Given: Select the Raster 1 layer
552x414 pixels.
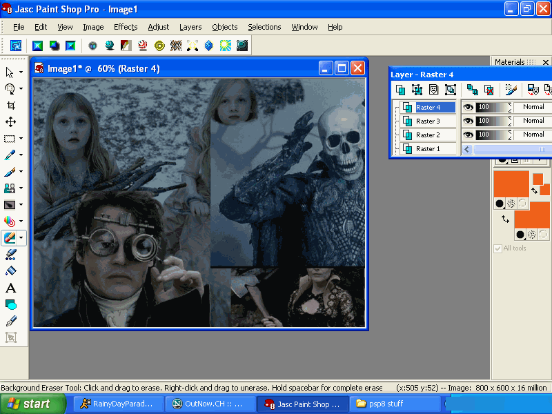Looking at the screenshot, I should [428, 148].
